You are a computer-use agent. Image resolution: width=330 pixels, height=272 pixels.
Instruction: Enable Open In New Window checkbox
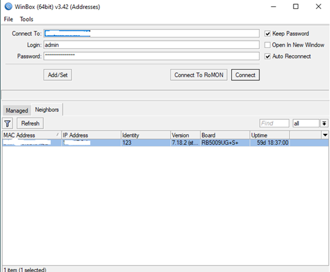pyautogui.click(x=268, y=45)
